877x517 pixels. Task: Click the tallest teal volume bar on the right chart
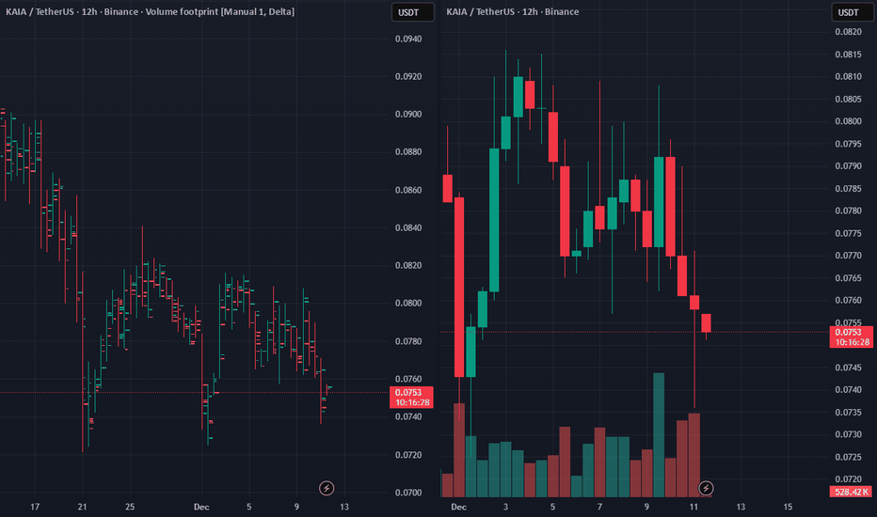click(x=659, y=435)
